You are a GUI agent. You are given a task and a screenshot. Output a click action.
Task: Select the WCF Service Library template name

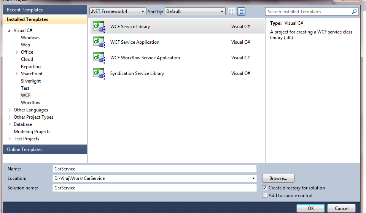click(x=130, y=27)
